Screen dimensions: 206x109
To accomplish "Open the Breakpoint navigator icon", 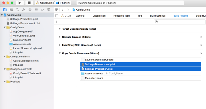I will pos(42,10).
